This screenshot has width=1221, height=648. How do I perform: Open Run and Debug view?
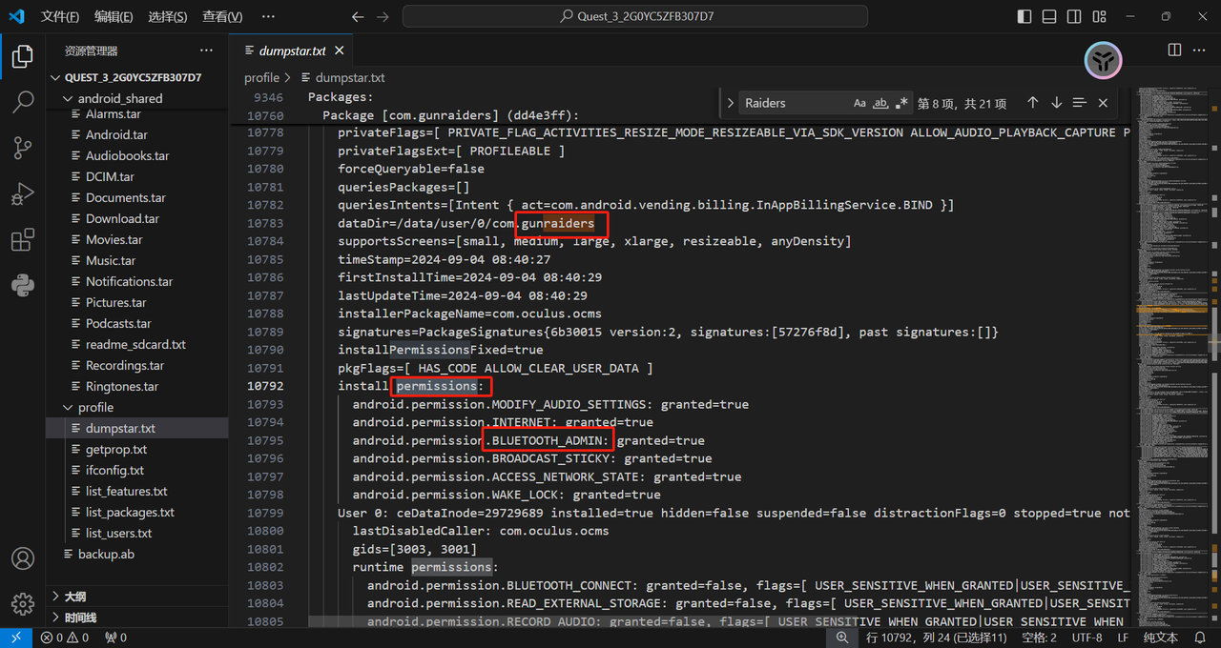[x=22, y=194]
